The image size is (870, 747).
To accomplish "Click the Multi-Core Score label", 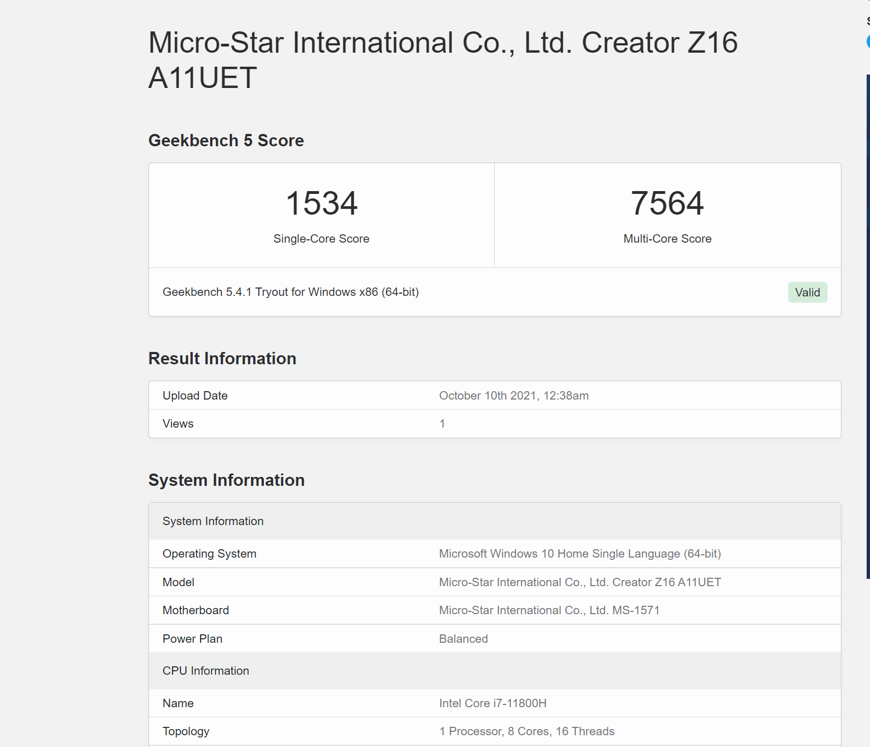I will click(x=667, y=239).
